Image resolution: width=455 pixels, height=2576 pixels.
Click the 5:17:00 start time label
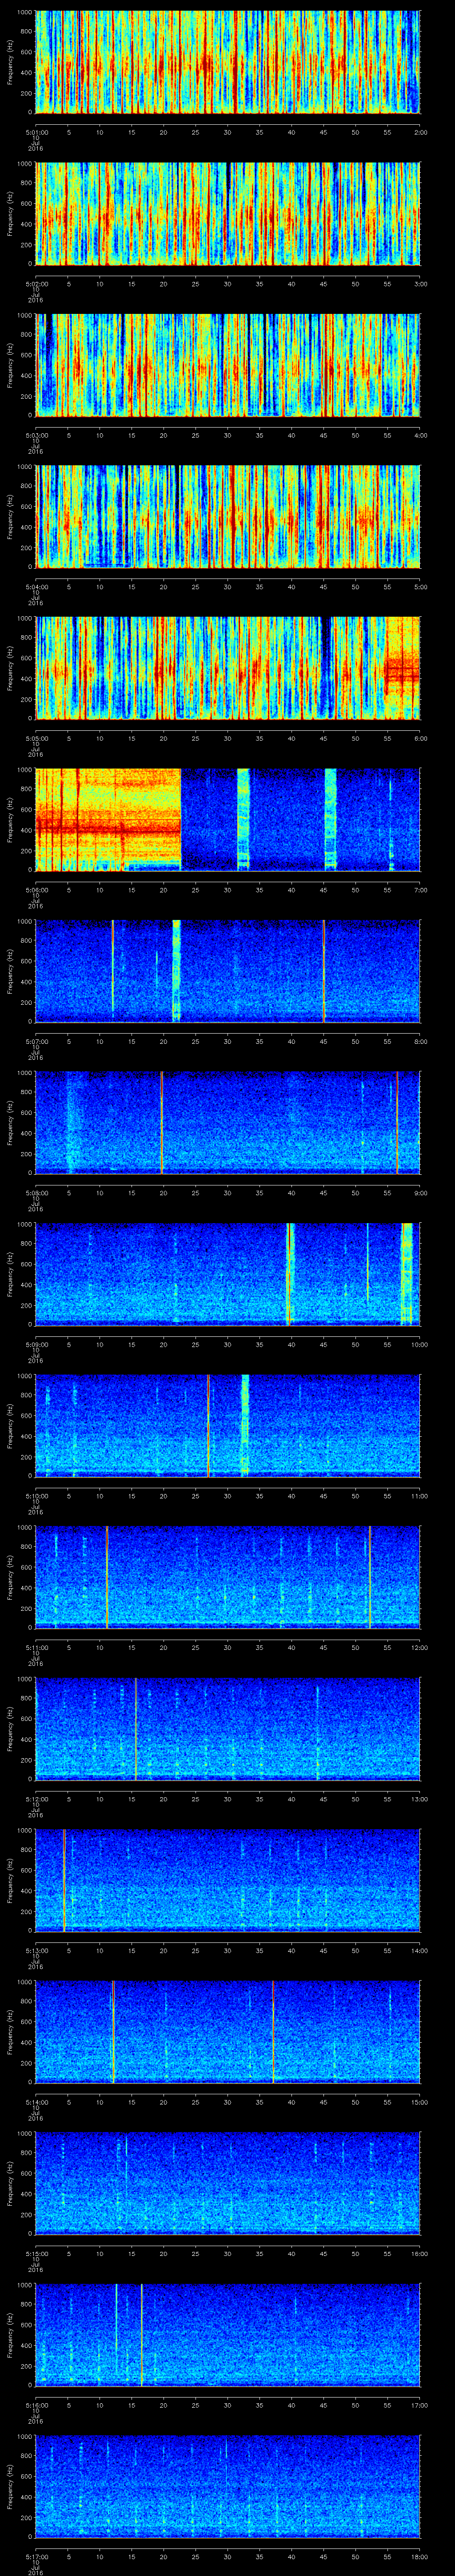click(35, 2556)
